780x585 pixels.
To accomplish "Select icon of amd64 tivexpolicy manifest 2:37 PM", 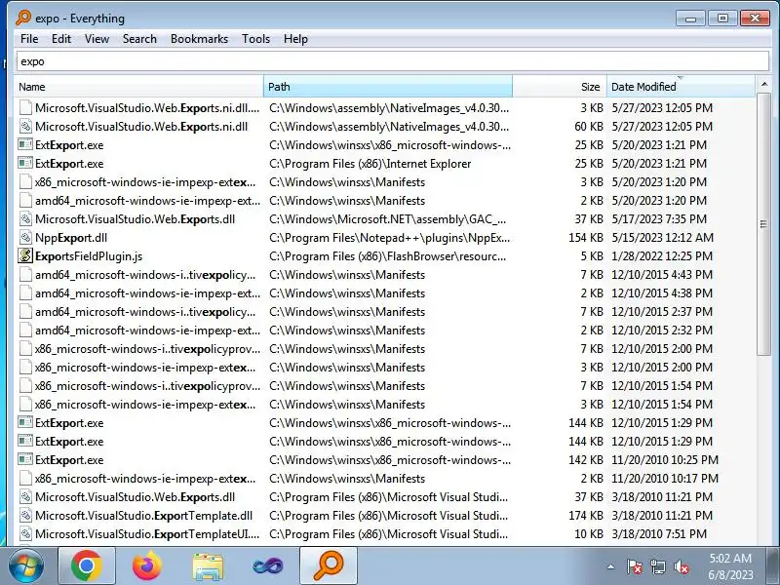I will click(x=25, y=311).
